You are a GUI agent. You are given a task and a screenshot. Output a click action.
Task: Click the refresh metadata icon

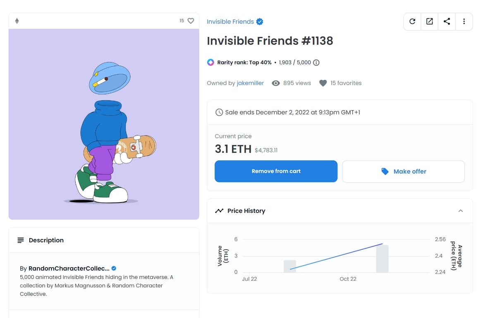click(x=412, y=22)
